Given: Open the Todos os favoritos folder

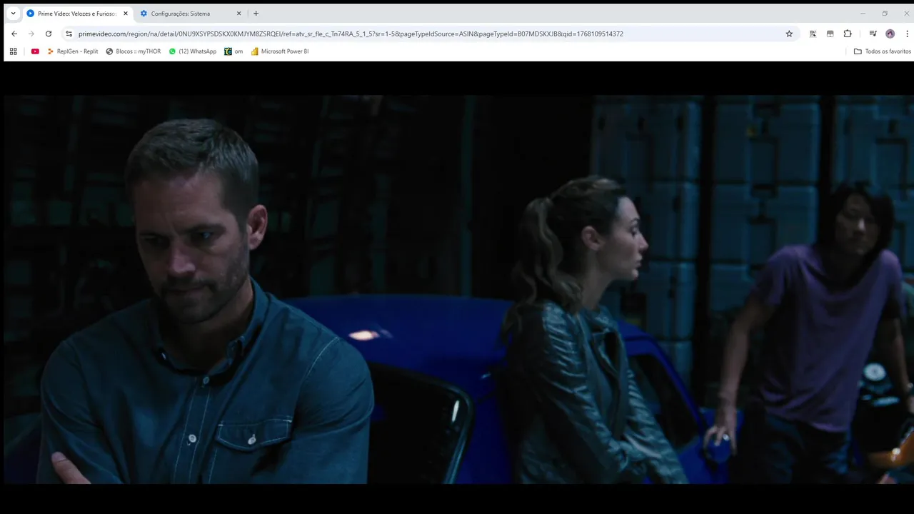Looking at the screenshot, I should pos(883,51).
